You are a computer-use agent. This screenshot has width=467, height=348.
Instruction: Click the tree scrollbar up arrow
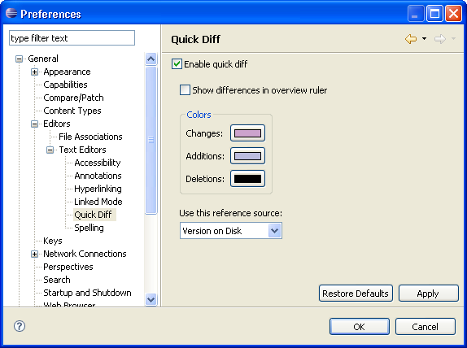tap(151, 59)
